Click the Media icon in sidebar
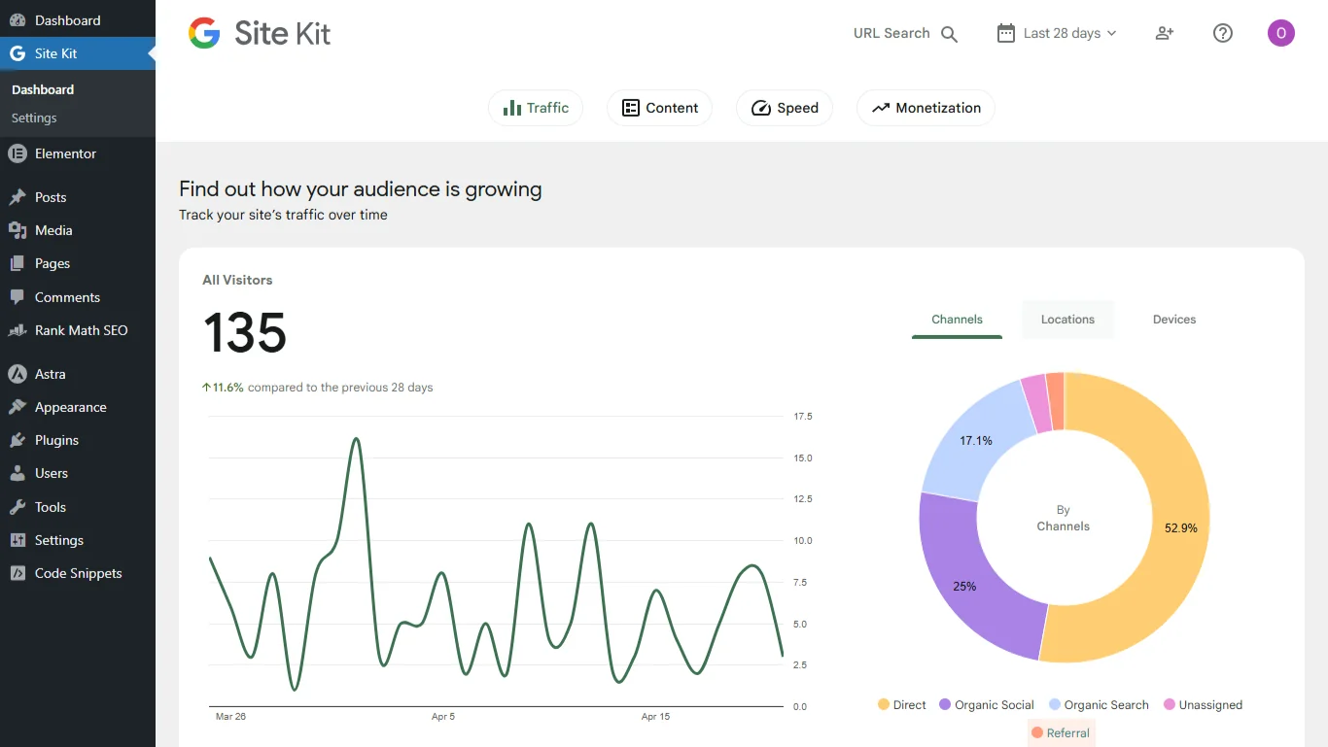1328x747 pixels. click(17, 230)
